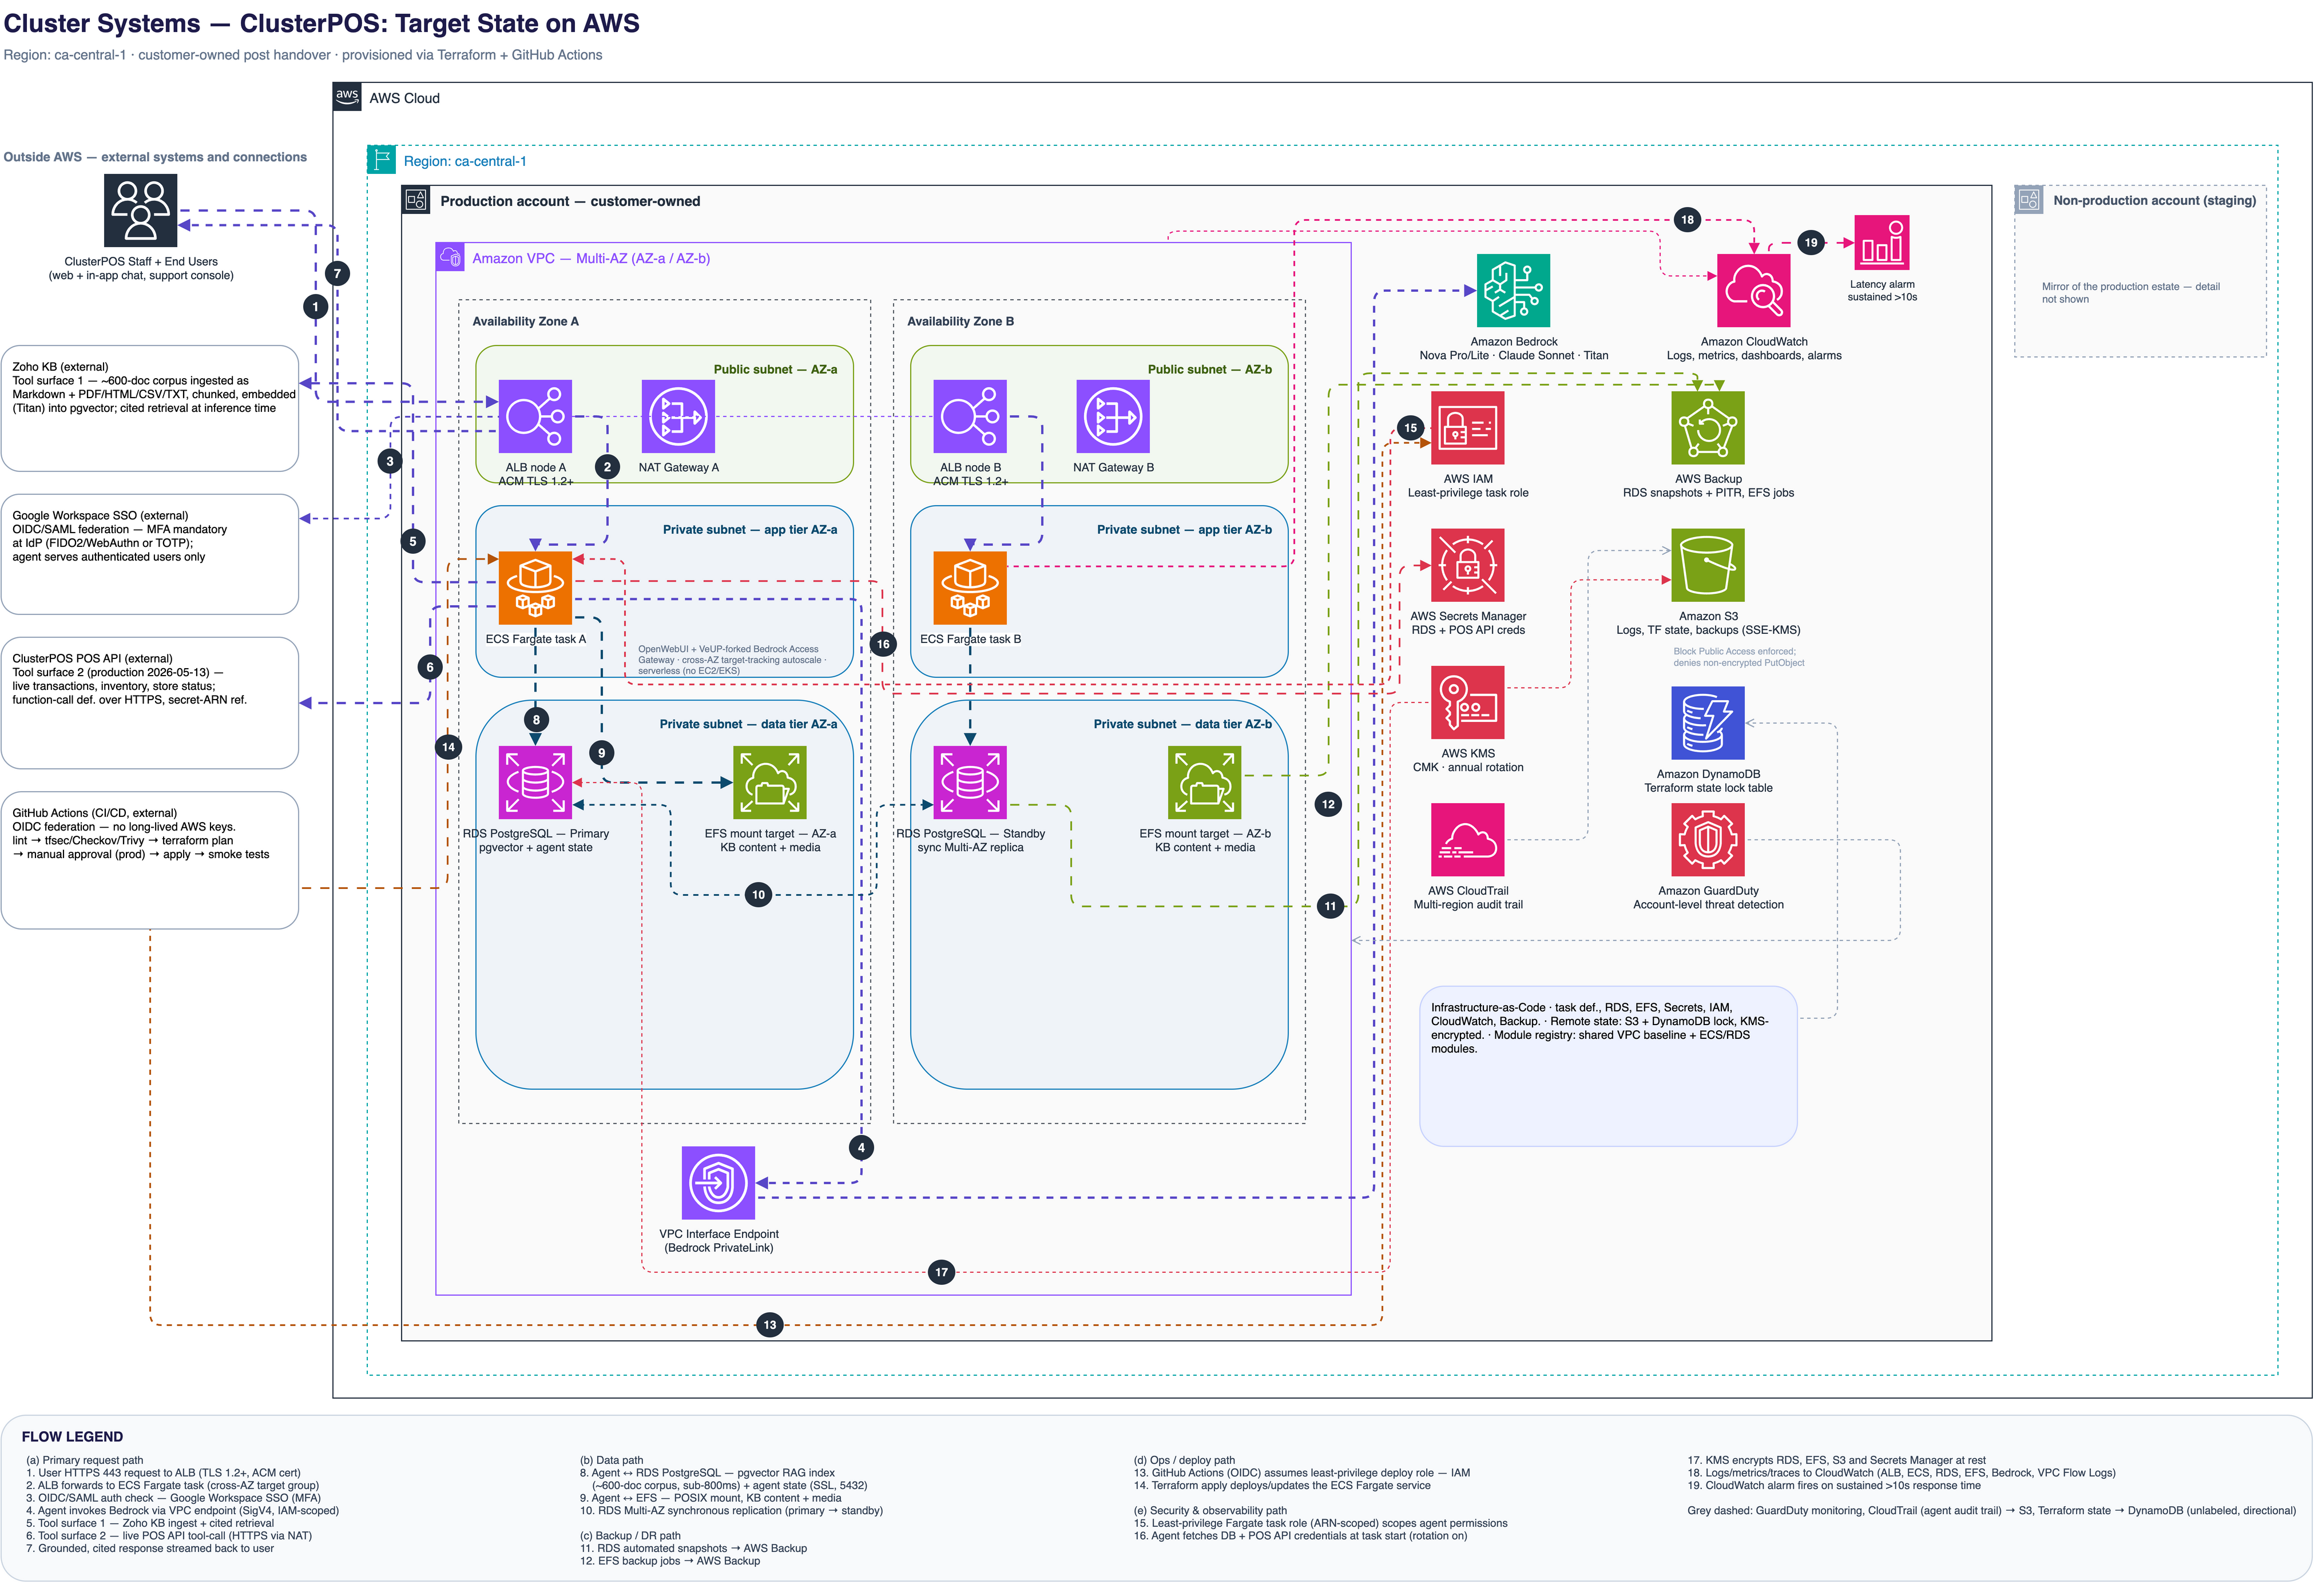Select the VPC Interface Endpoint icon

coord(718,1183)
